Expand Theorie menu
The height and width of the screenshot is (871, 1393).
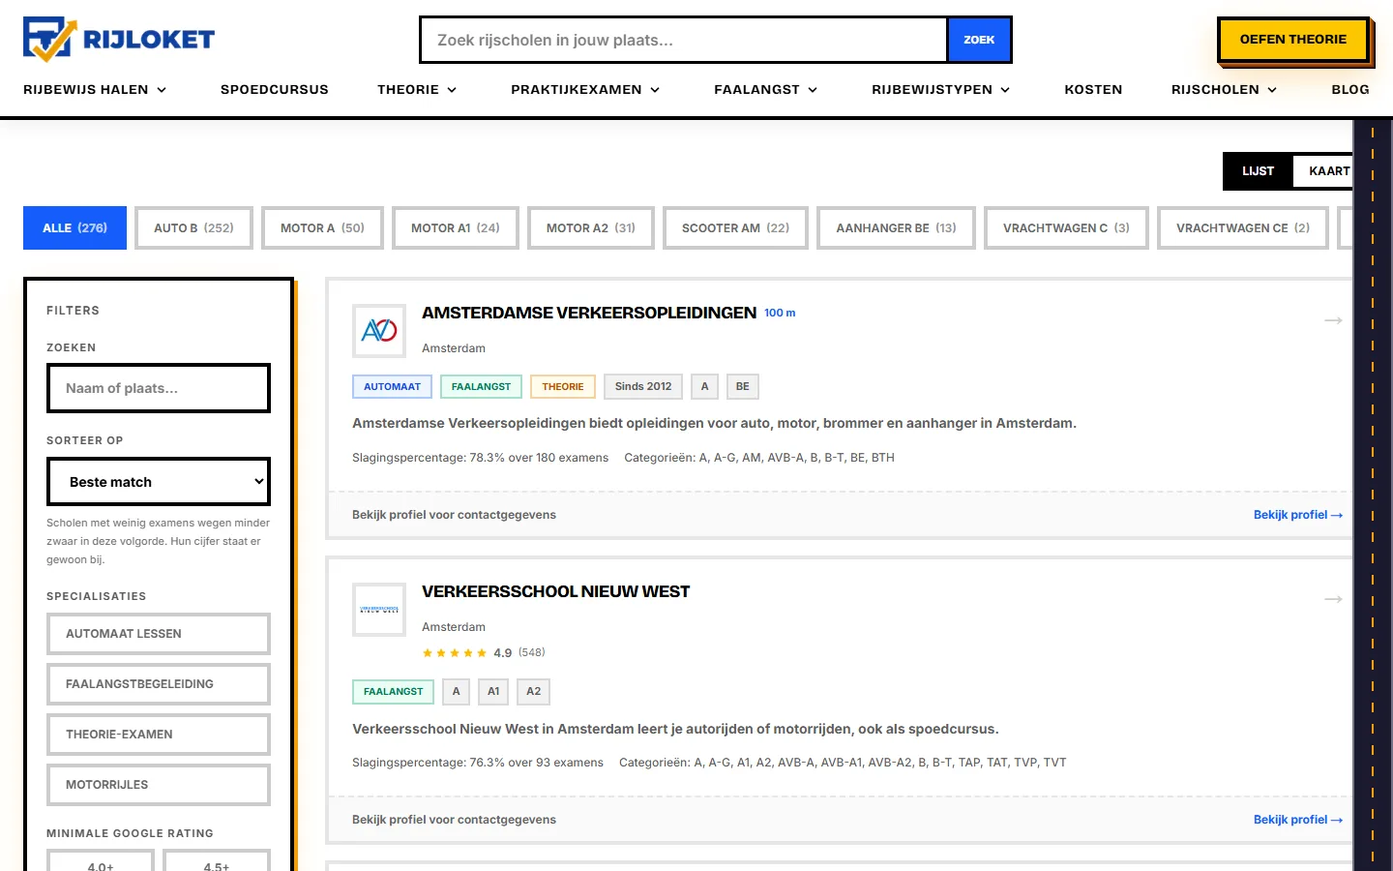[x=417, y=89]
